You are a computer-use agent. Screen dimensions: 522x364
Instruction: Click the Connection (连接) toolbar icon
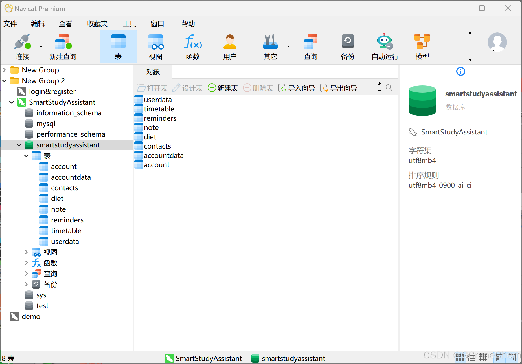click(x=22, y=47)
